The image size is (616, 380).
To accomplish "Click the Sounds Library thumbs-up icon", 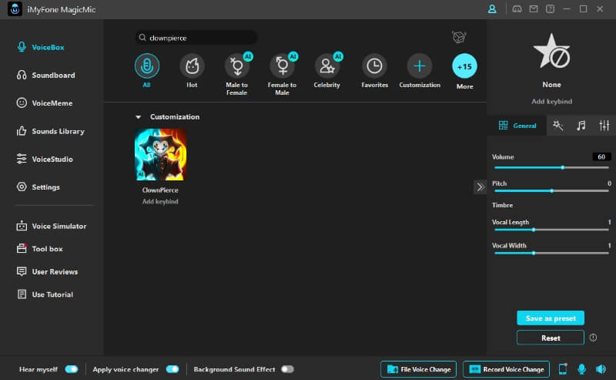I will point(22,130).
